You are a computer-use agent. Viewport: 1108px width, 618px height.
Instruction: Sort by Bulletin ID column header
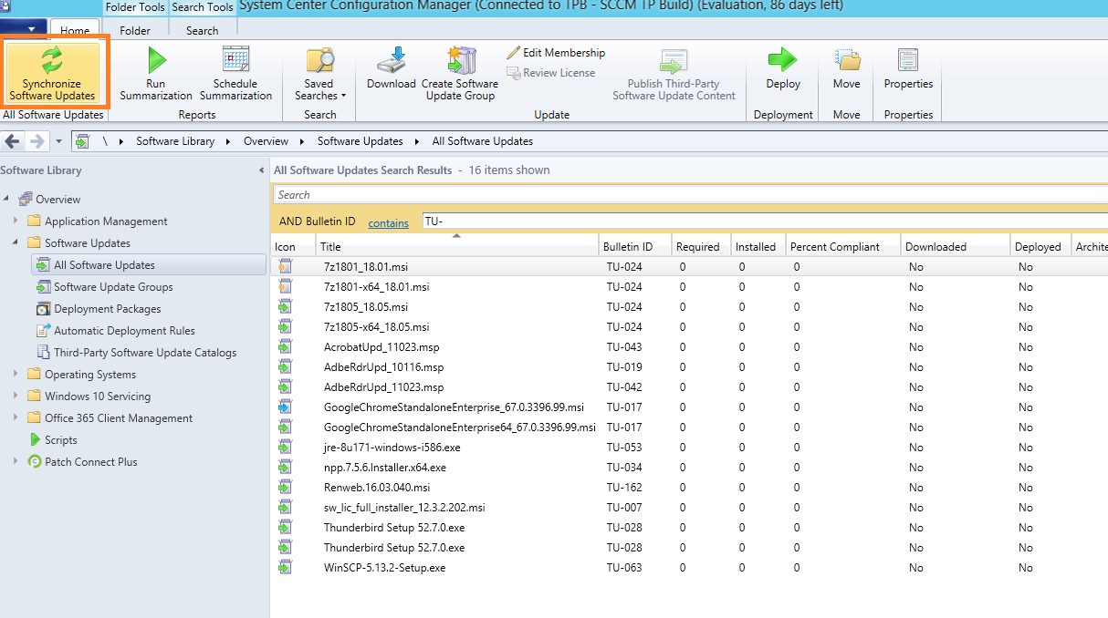628,247
